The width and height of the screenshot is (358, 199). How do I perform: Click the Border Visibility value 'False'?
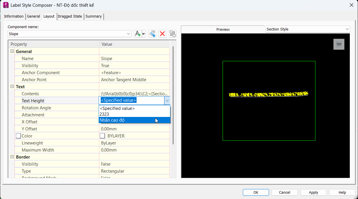135,164
